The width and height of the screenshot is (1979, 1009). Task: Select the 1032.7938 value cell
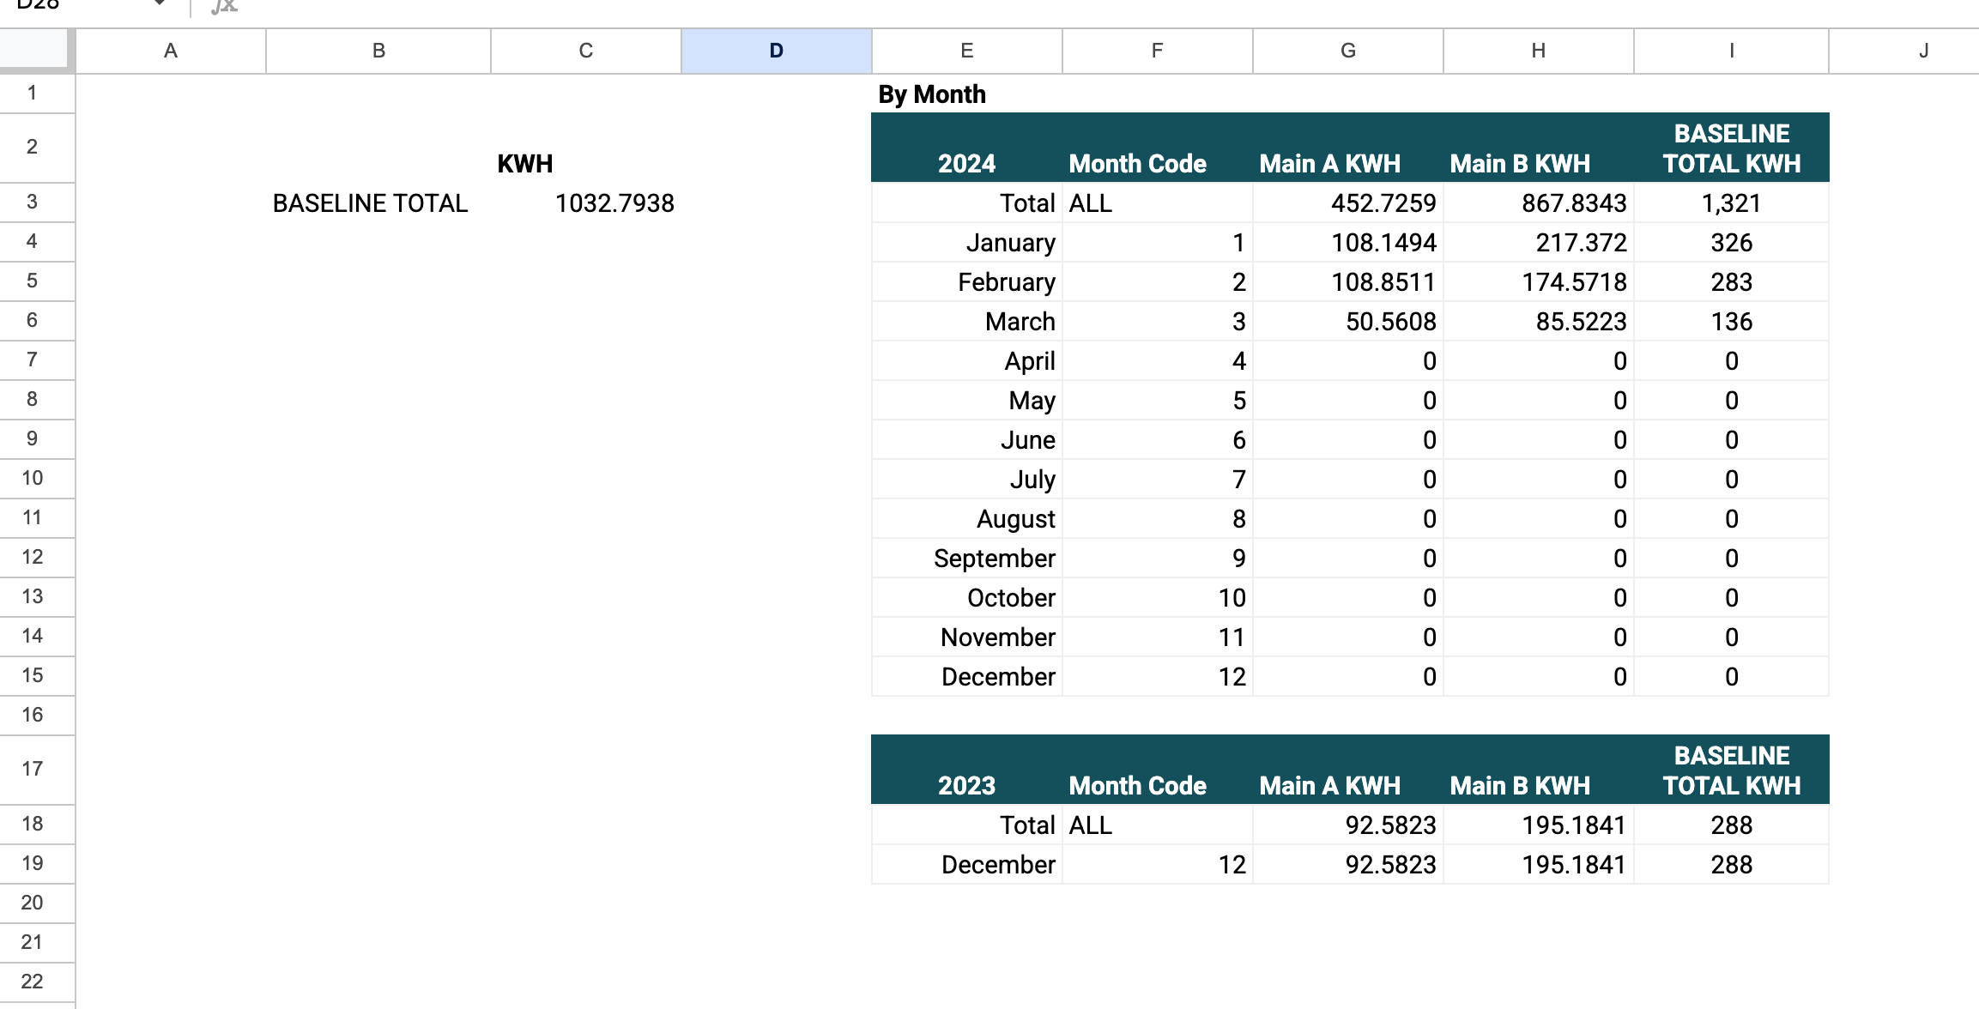pos(614,203)
